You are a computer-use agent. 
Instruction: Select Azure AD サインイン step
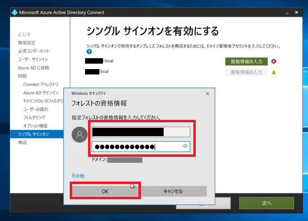point(41,93)
